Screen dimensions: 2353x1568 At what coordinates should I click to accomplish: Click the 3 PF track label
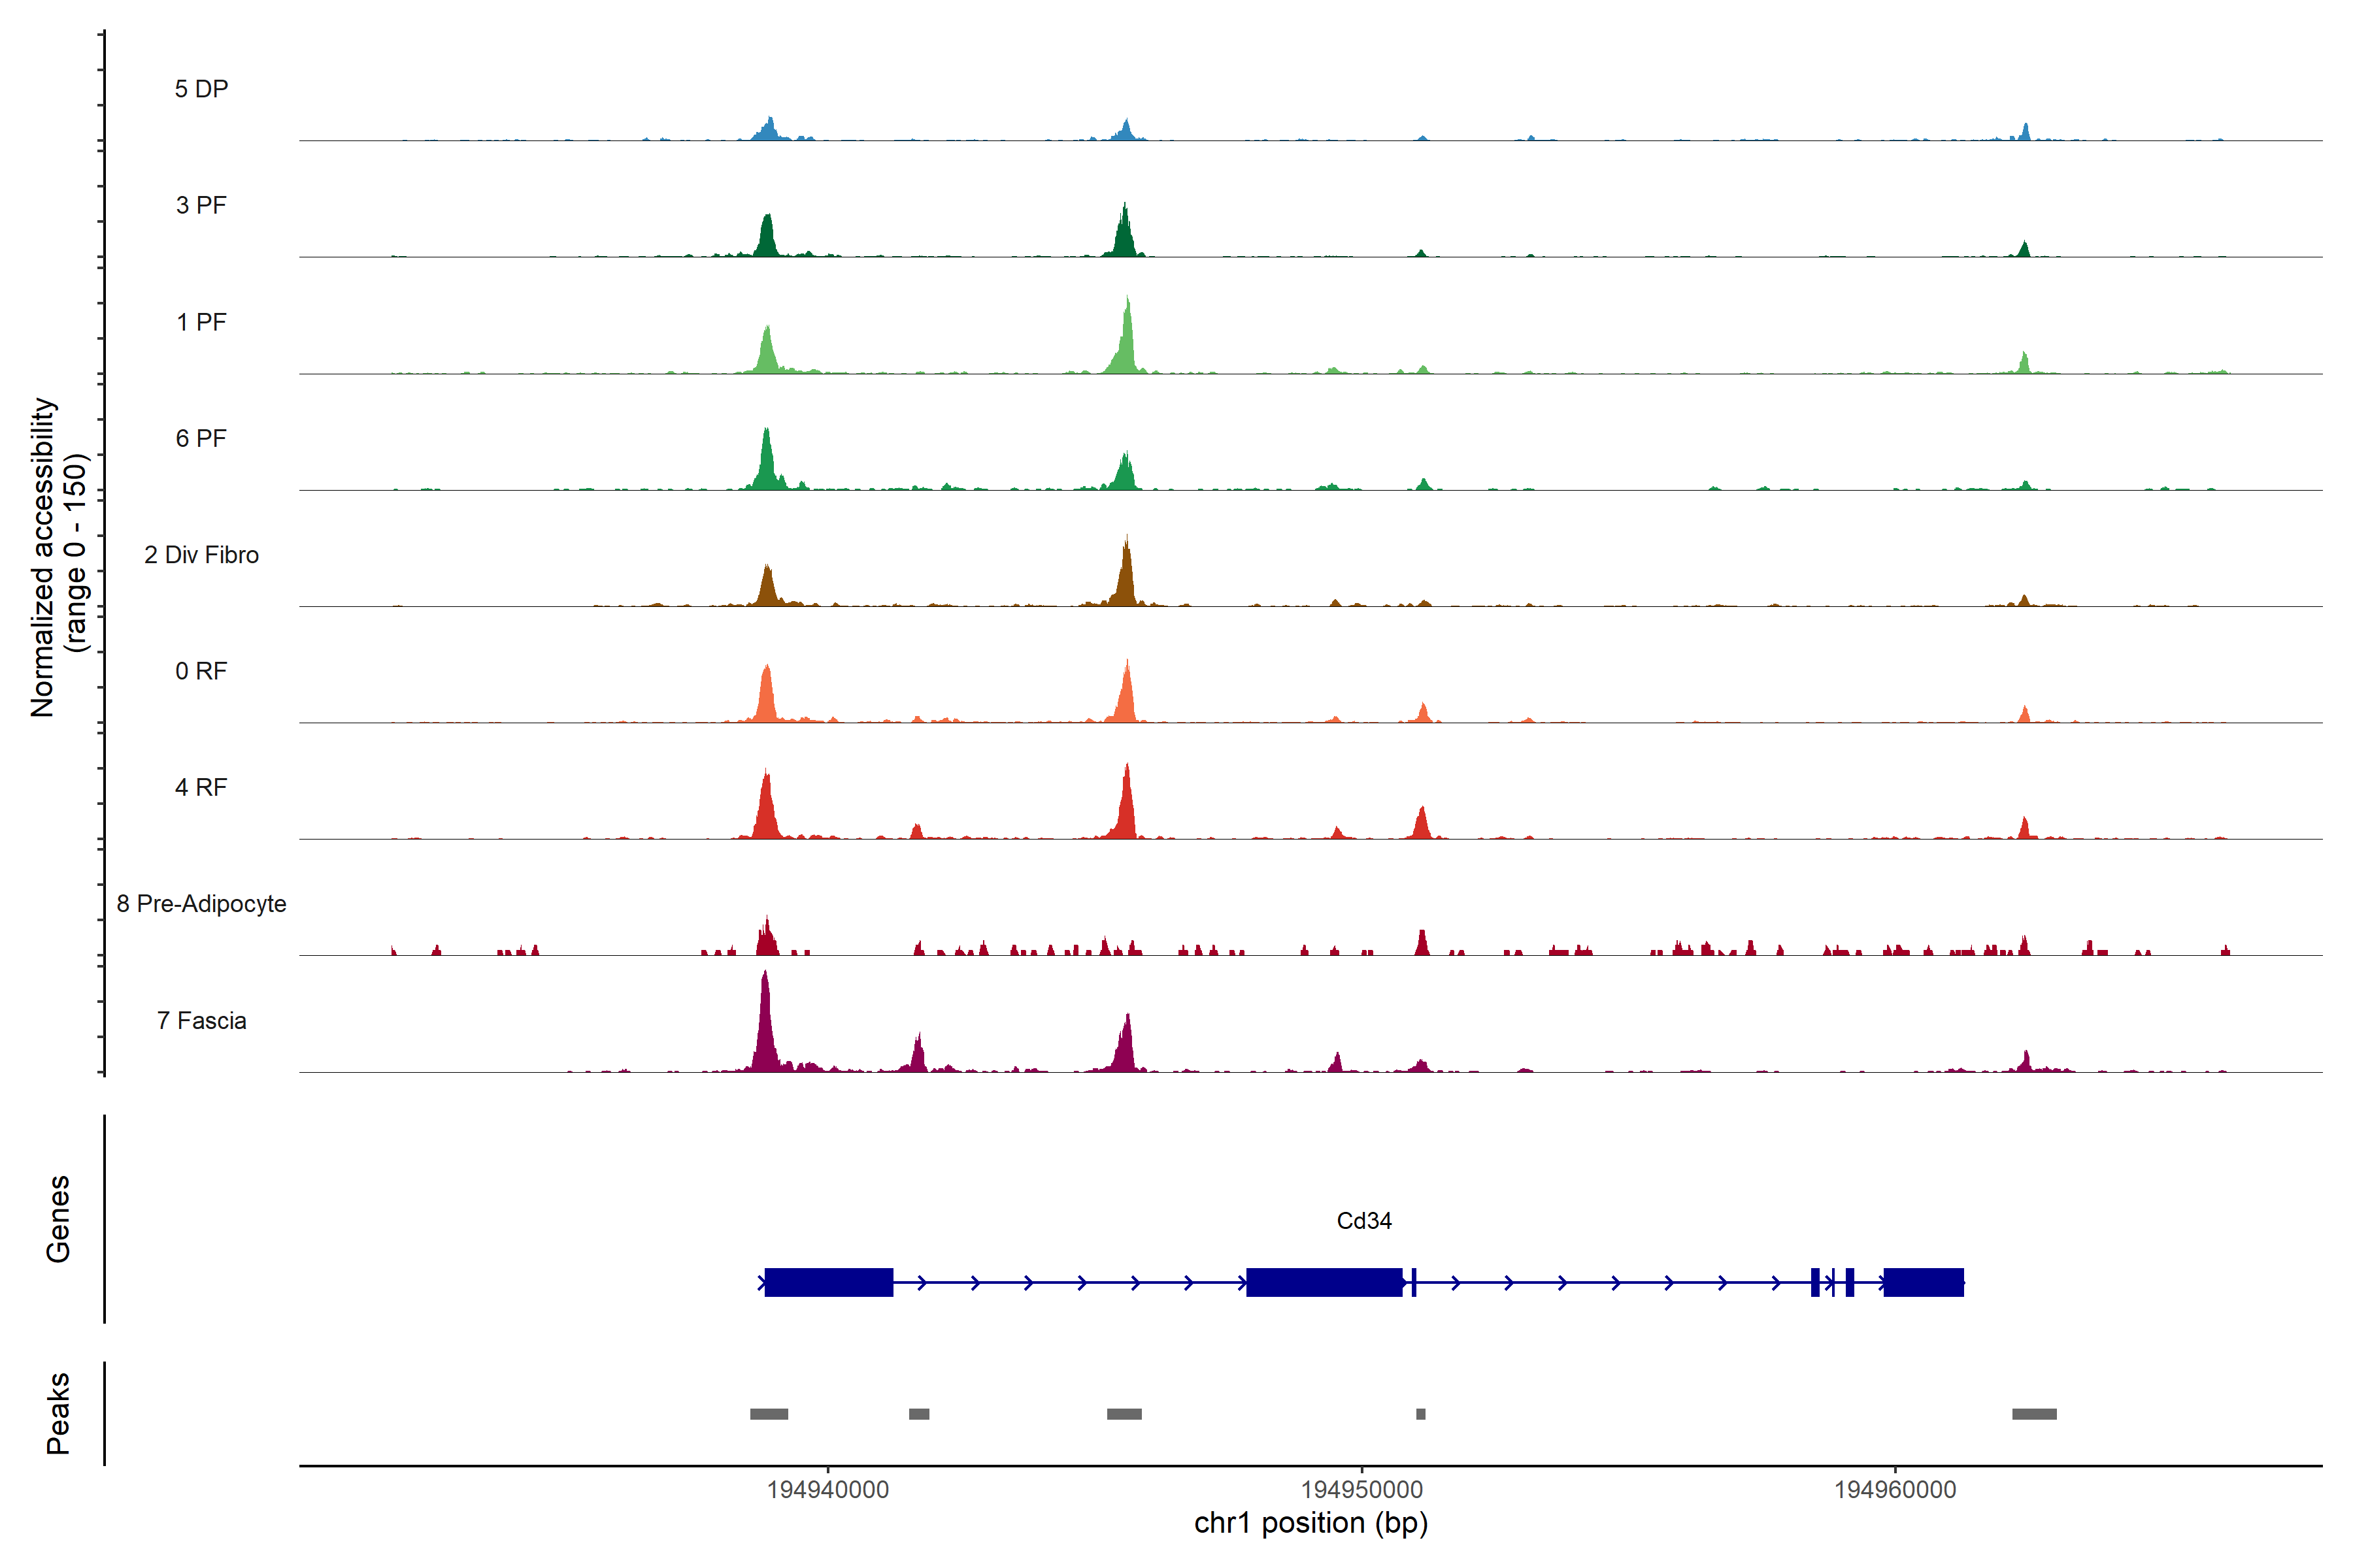click(x=201, y=205)
